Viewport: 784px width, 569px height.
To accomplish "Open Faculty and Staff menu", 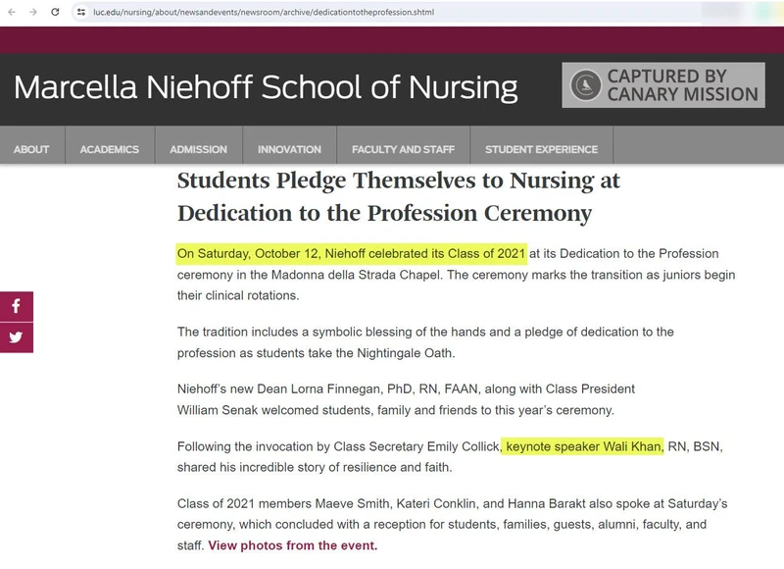I will (403, 149).
